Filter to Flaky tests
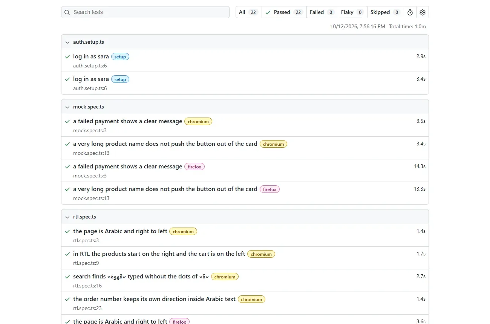This screenshot has width=490, height=324. 352,12
